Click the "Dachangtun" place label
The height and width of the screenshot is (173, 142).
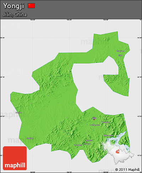click(x=95, y=125)
